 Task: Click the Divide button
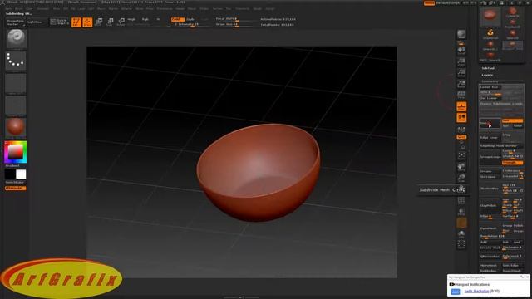[x=490, y=124]
